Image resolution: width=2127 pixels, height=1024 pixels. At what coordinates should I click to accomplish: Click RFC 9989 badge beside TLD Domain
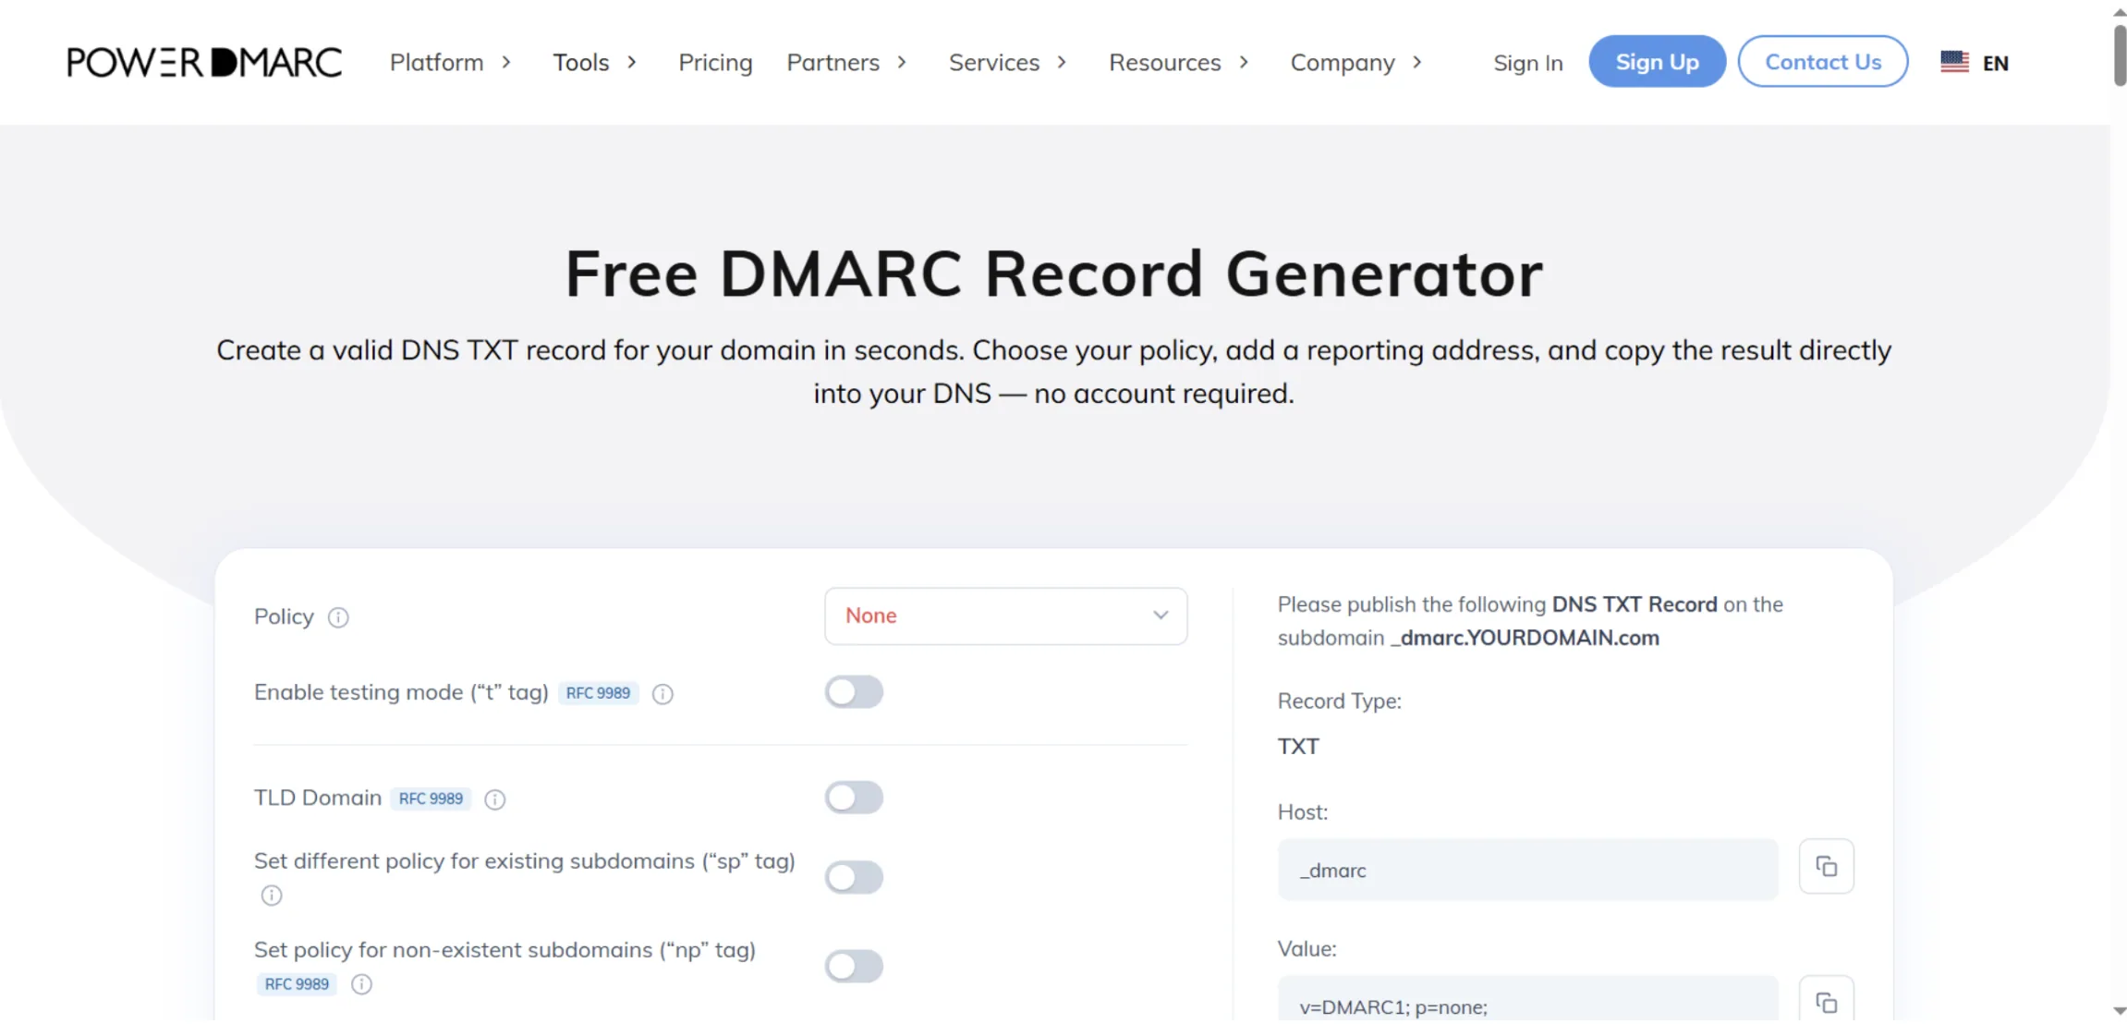[431, 798]
